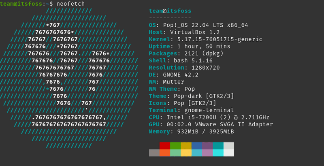Screen dimensions: 324x166
Task: Select the bright cyan block in the bottom row
Action: pyautogui.click(x=218, y=153)
